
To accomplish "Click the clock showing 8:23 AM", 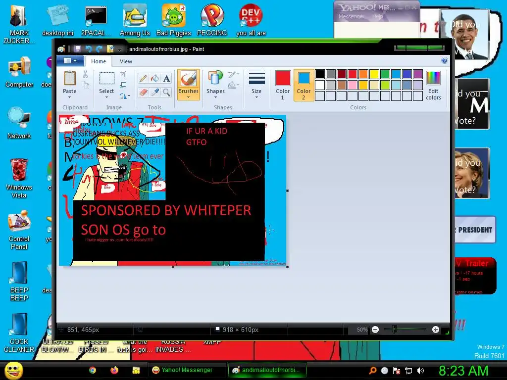I will (463, 371).
